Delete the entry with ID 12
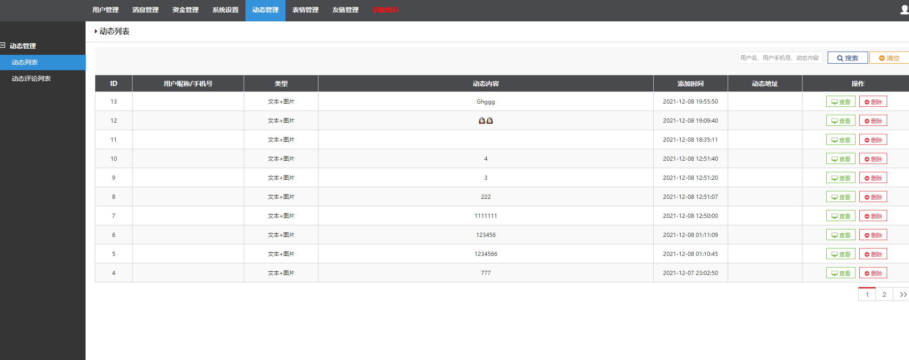 point(873,121)
